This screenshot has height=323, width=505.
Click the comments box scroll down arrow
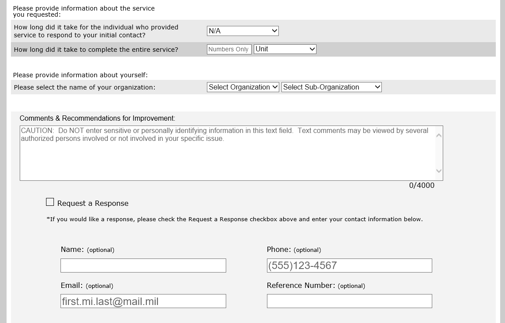(439, 171)
